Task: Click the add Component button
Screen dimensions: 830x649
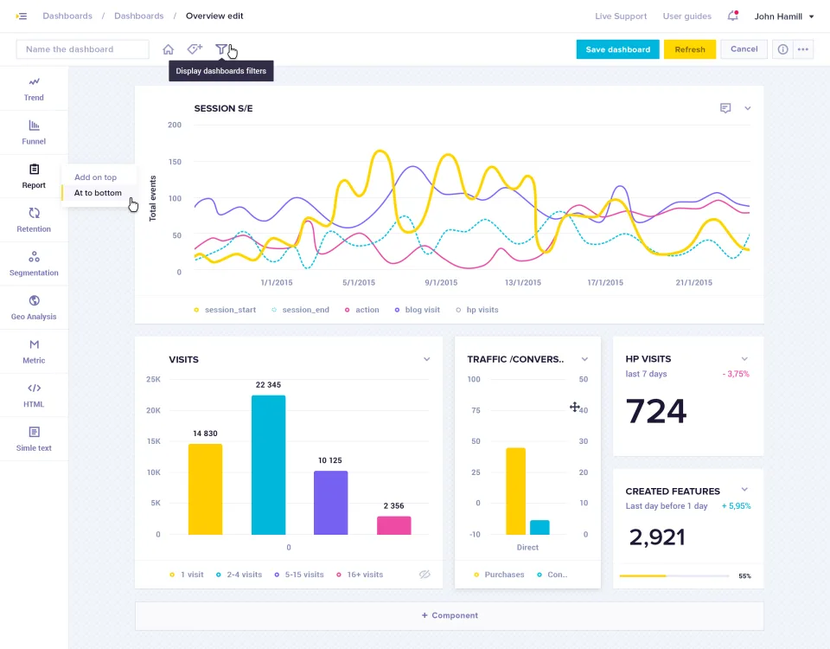Action: point(450,615)
